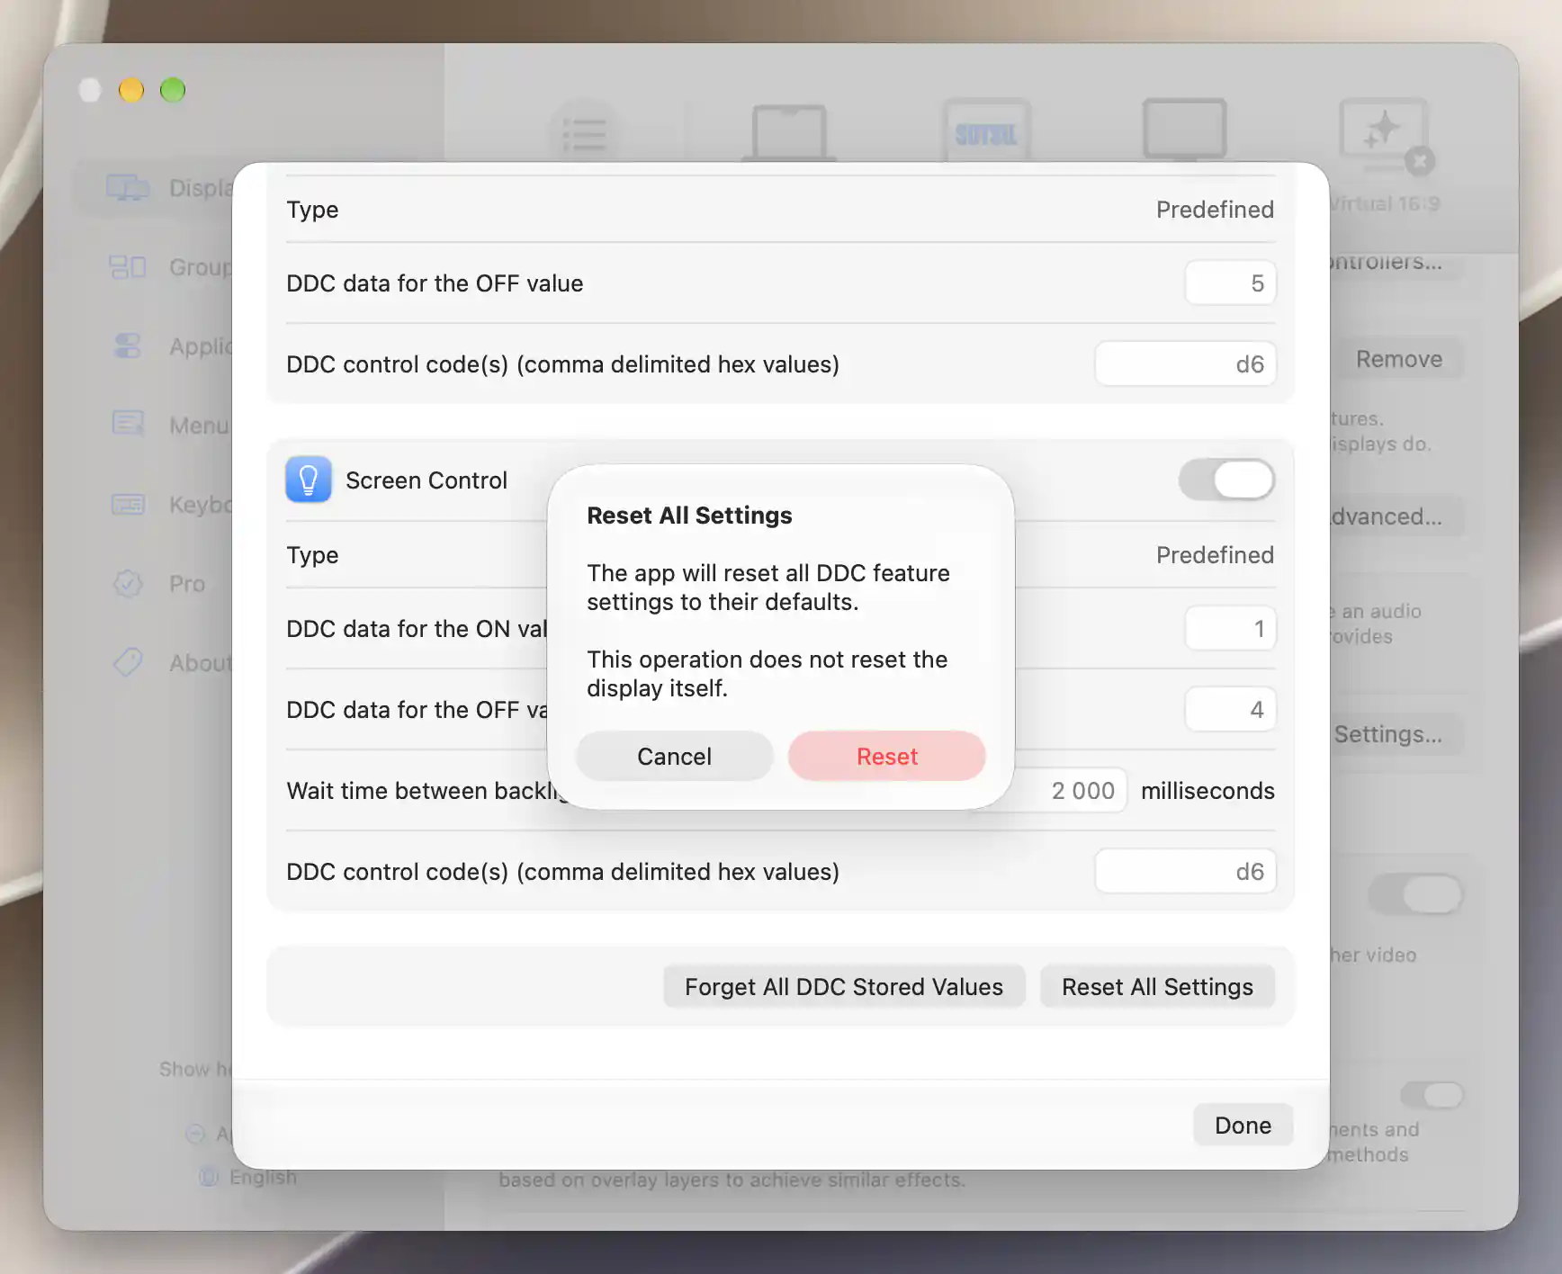The height and width of the screenshot is (1274, 1562).
Task: Edit the DDC ON value field showing 1
Action: [x=1230, y=628]
